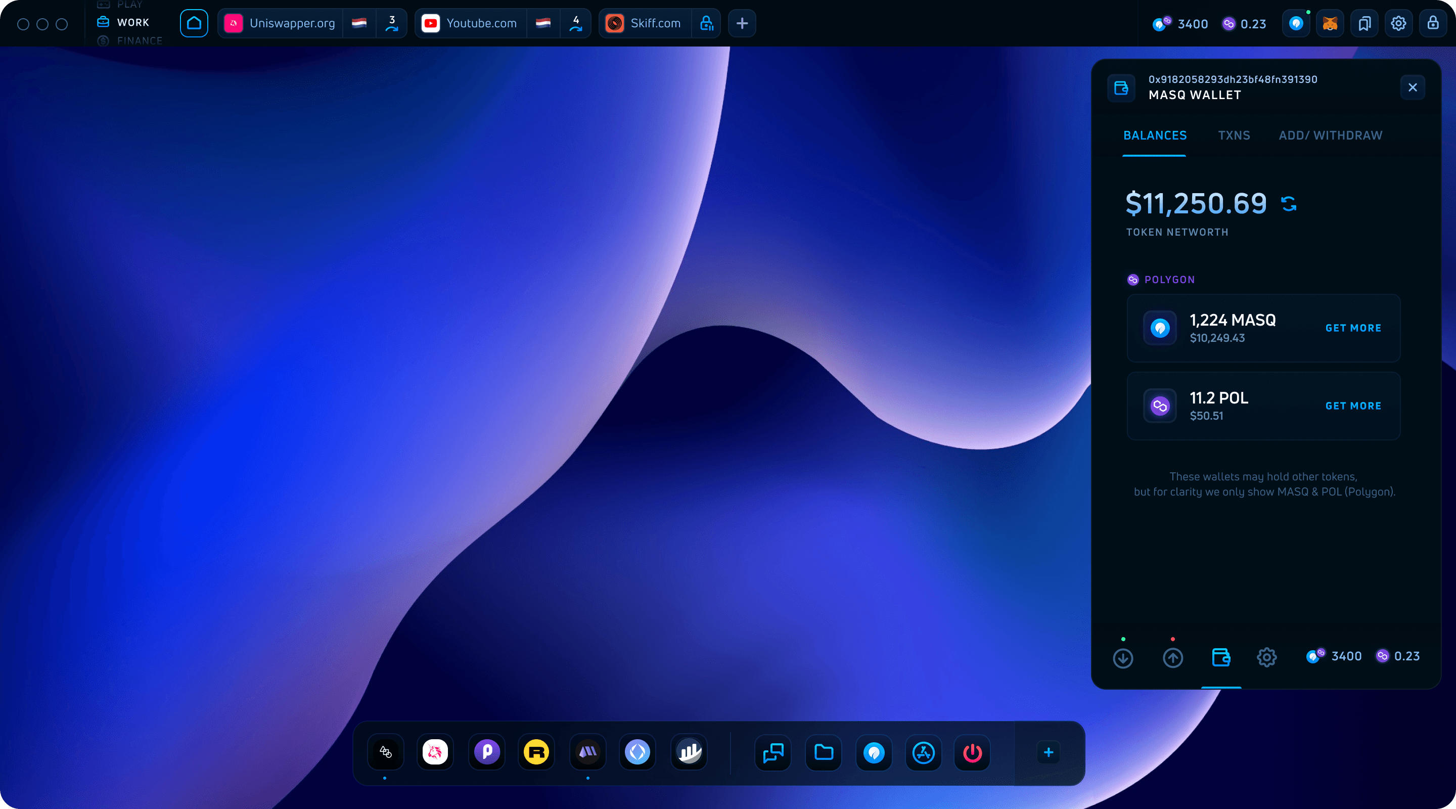Image resolution: width=1456 pixels, height=809 pixels.
Task: Open Add/ Withdraw tab
Action: (1331, 136)
